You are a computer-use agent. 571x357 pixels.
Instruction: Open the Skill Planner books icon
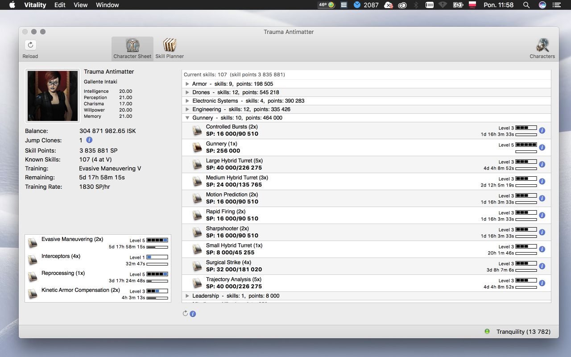click(170, 45)
